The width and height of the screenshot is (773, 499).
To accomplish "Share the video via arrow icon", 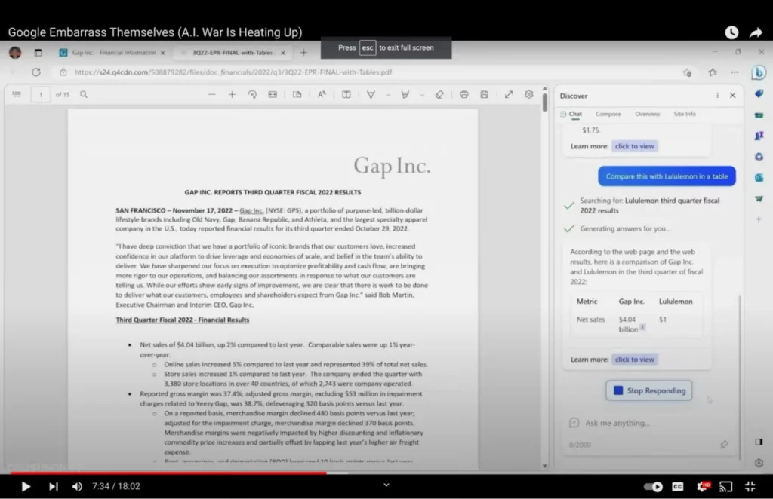I will (756, 32).
